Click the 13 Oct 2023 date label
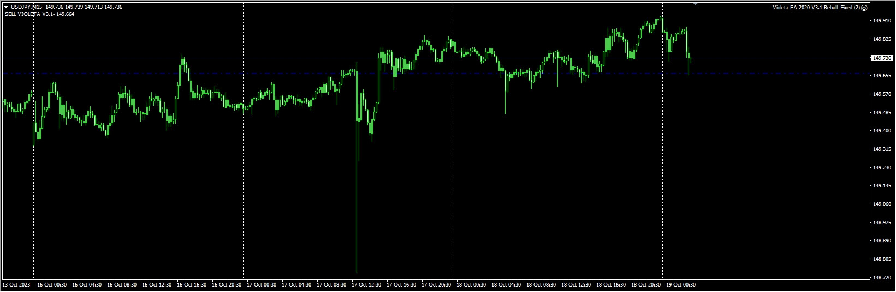The image size is (896, 292). pyautogui.click(x=16, y=285)
